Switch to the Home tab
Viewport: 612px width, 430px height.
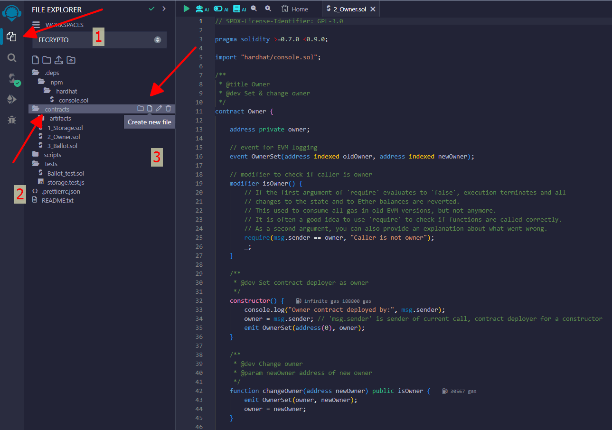294,9
